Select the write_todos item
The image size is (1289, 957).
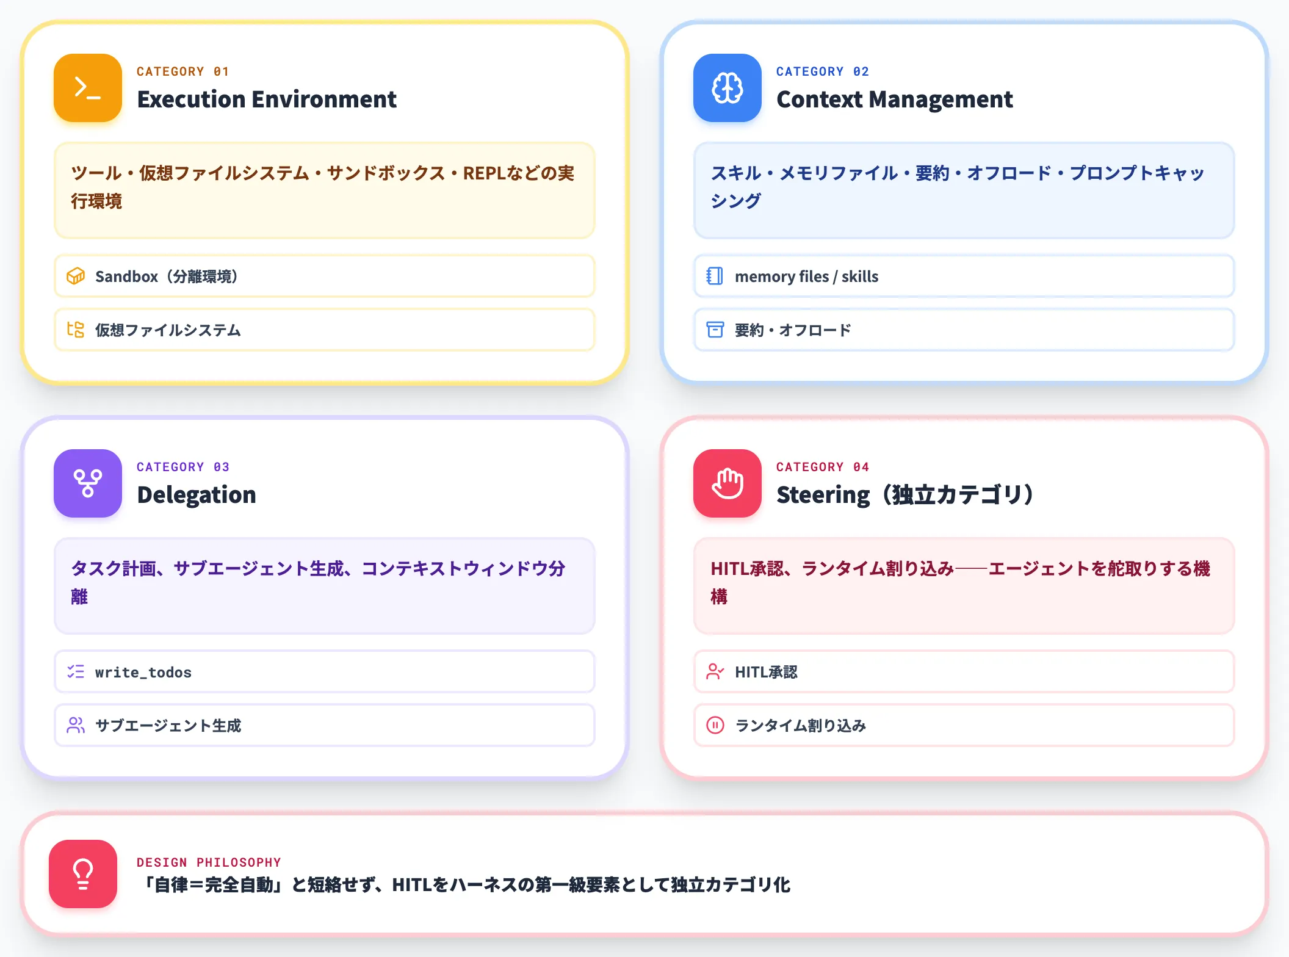point(325,671)
